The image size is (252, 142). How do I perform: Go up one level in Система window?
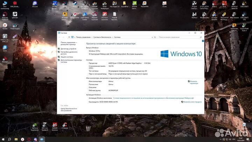tap(69, 37)
